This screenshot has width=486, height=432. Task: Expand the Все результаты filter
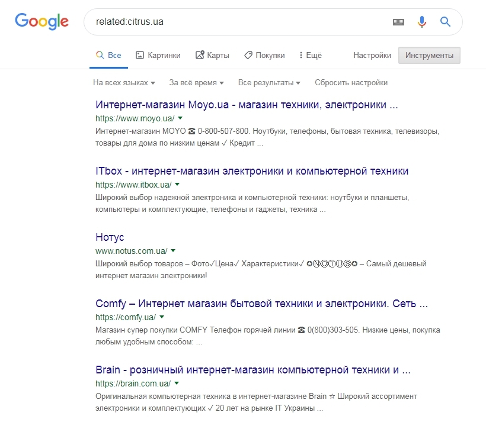[x=269, y=83]
